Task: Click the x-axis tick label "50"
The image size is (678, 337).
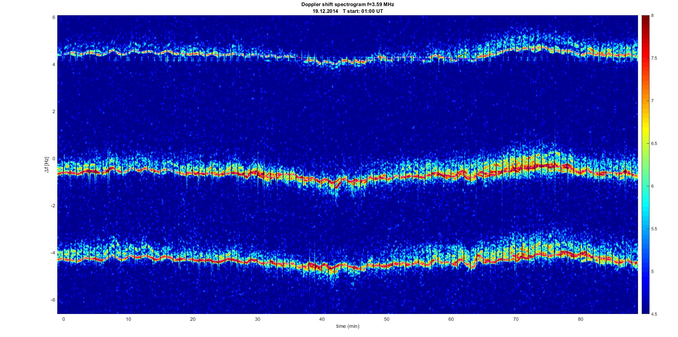Action: 386,319
